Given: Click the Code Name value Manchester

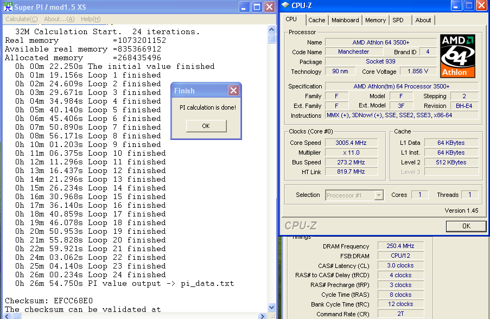Looking at the screenshot, I should point(354,52).
